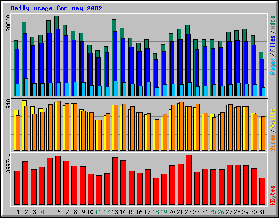Click day label 22 on the axis
Image resolution: width=279 pixels, height=218 pixels.
point(188,212)
